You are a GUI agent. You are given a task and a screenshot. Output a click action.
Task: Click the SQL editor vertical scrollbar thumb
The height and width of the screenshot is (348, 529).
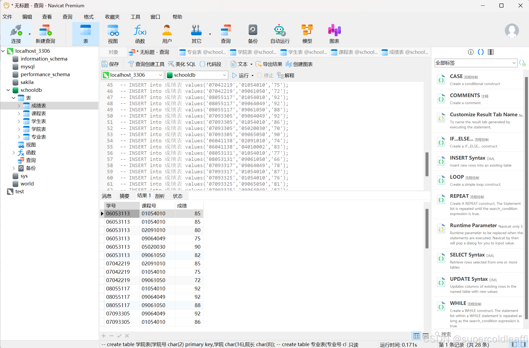pos(427,164)
